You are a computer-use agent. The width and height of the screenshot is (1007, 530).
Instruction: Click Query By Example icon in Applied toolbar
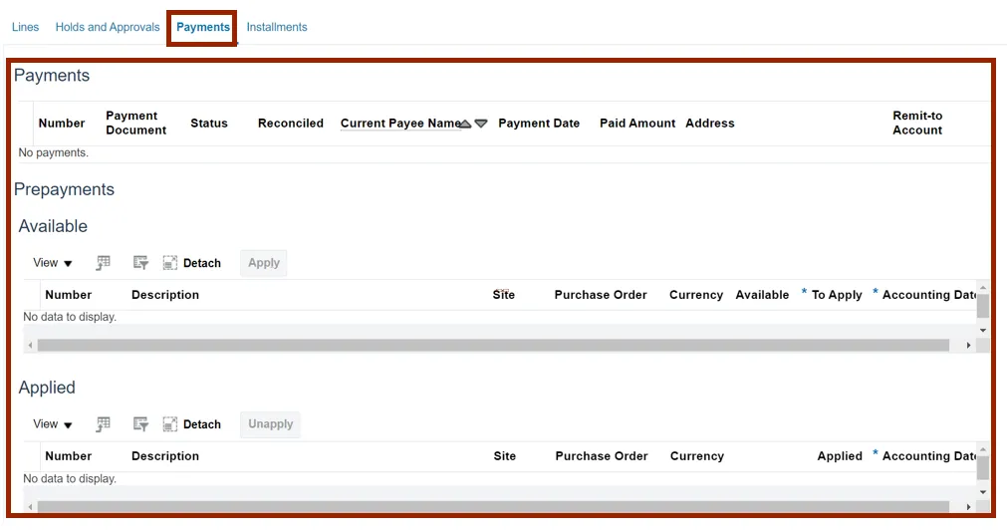pyautogui.click(x=140, y=424)
